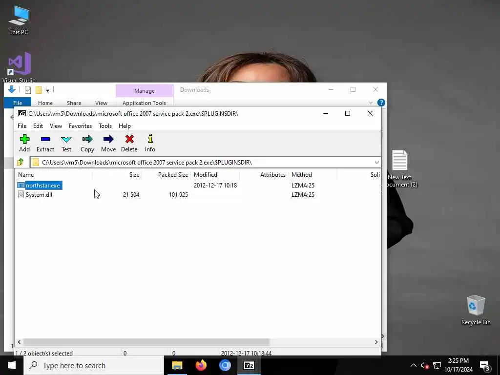
Task: Open Application Tools tab in Explorer
Action: coord(144,103)
